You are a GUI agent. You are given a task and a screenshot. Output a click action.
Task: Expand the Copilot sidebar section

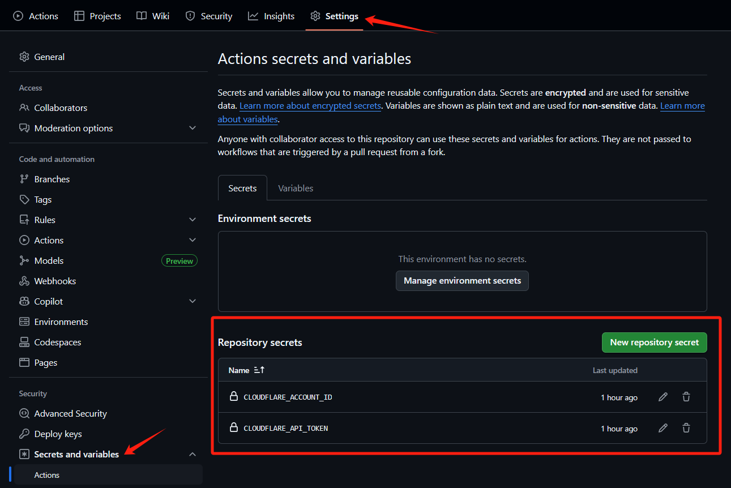coord(193,301)
